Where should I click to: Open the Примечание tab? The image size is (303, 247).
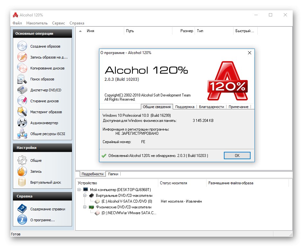(x=238, y=107)
